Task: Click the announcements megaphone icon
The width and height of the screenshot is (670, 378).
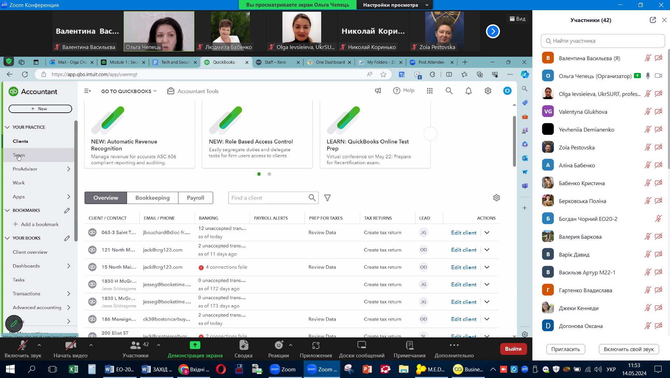Action: [x=378, y=91]
